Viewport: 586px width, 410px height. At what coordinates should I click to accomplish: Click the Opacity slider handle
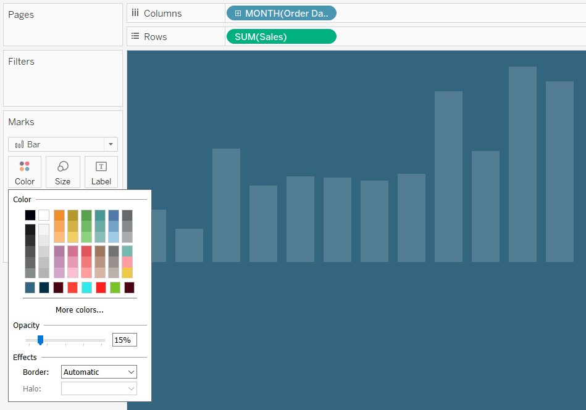40,340
